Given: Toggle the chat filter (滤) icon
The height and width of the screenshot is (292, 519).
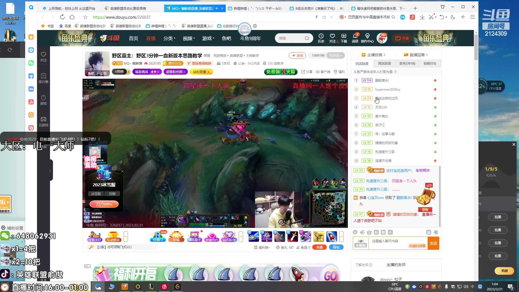Looking at the screenshot, I should (428, 232).
